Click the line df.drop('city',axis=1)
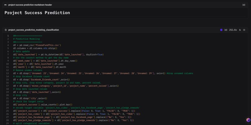251x125 pixels. click(x=30, y=98)
